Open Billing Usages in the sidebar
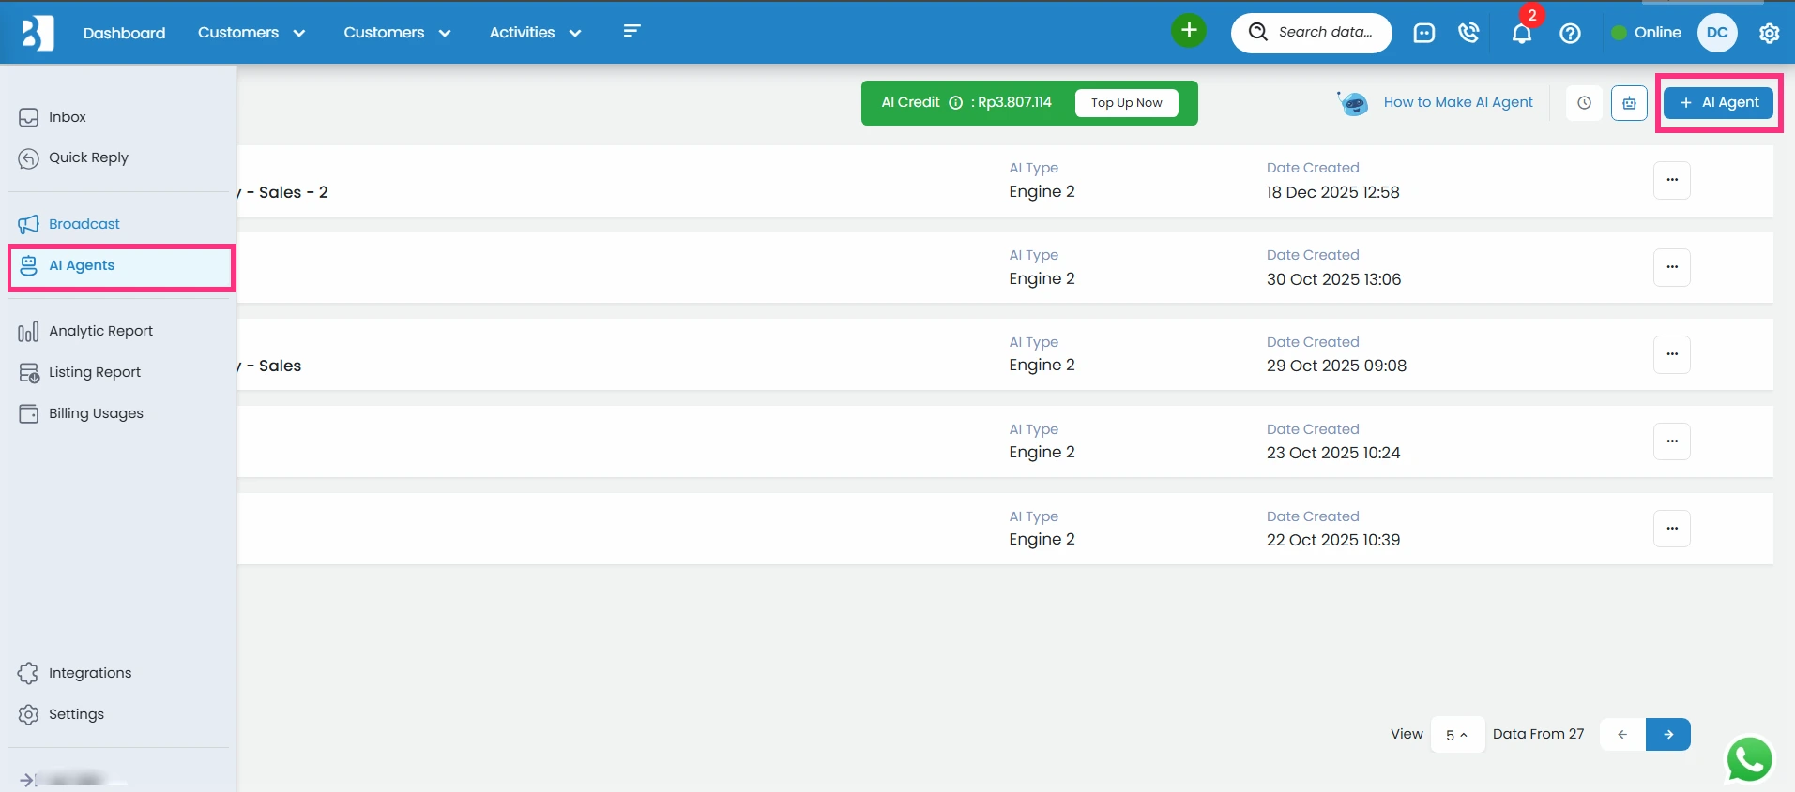This screenshot has height=792, width=1795. tap(96, 413)
